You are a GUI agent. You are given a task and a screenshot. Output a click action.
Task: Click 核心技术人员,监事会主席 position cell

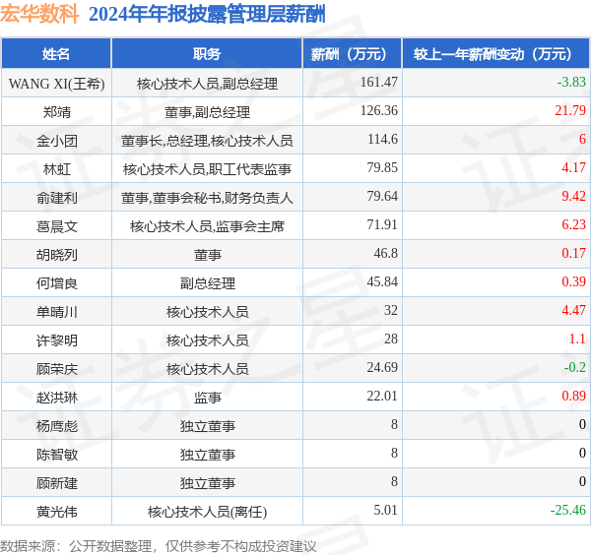pos(207,226)
